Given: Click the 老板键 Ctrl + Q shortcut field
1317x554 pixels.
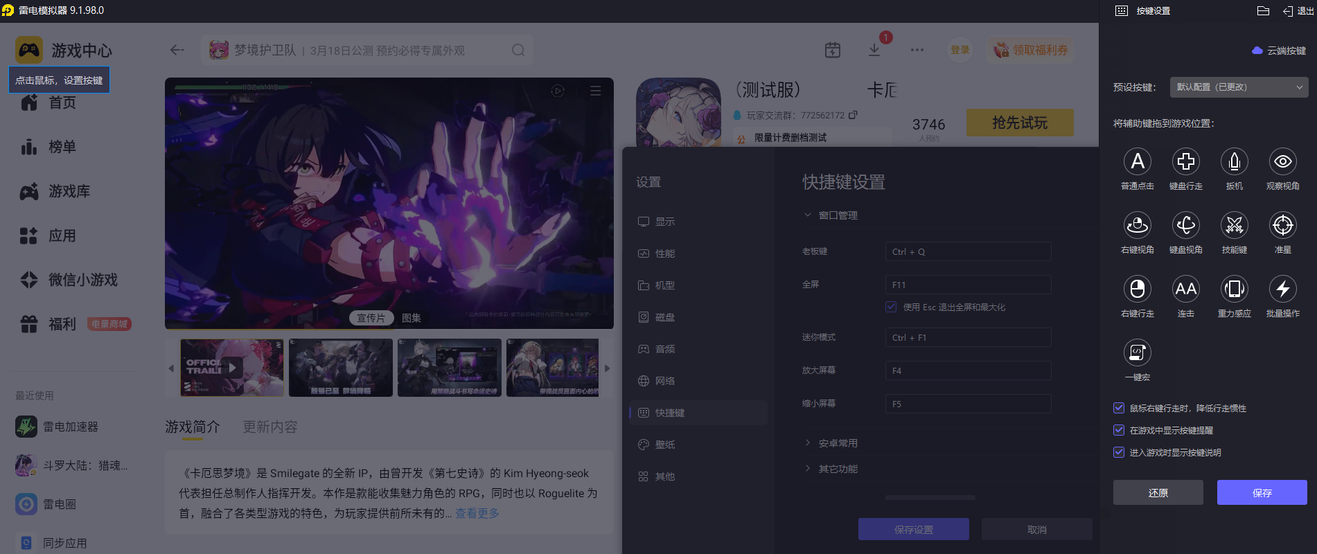Looking at the screenshot, I should (967, 252).
